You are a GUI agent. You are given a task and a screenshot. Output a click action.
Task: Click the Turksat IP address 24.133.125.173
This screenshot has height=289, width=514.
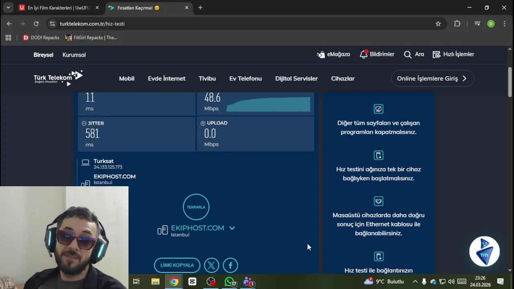tap(108, 167)
